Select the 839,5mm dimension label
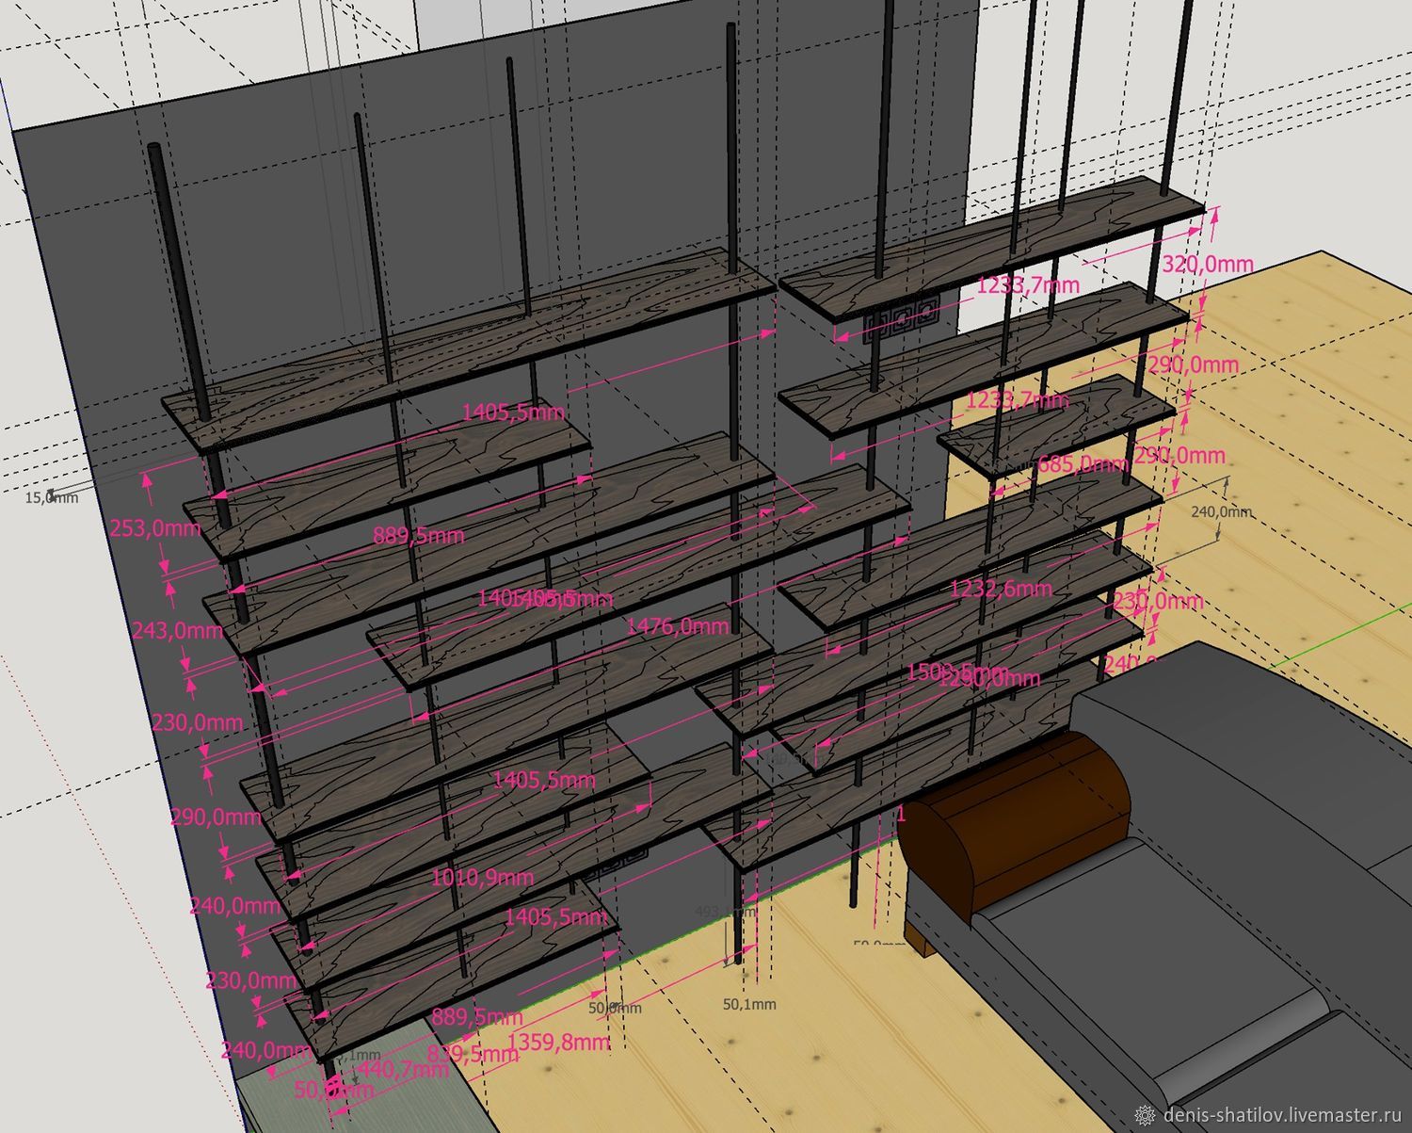The width and height of the screenshot is (1412, 1133). tap(473, 1054)
